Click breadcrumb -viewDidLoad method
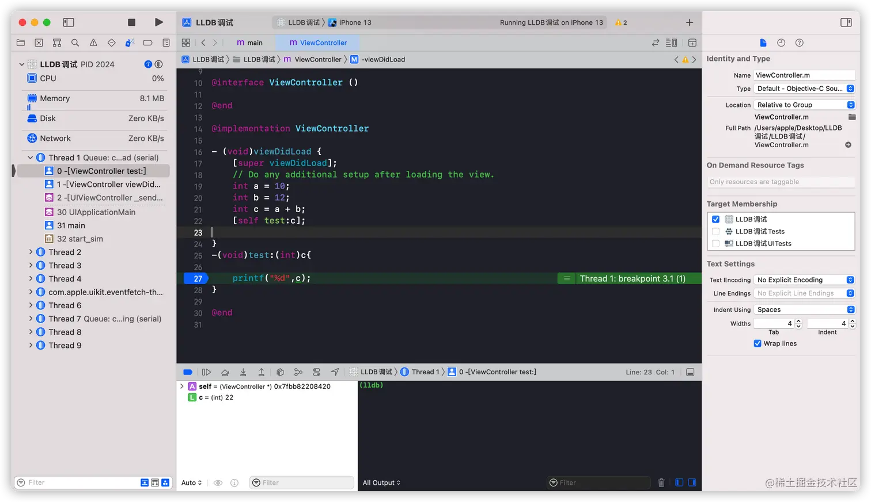Screen dimensions: 871x502 click(x=377, y=59)
